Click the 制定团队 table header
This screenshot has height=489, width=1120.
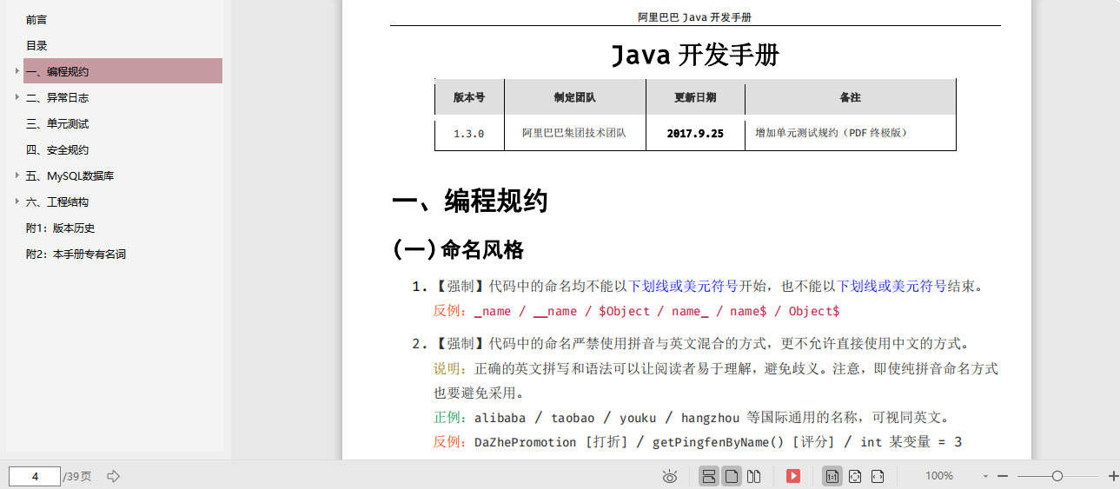click(574, 97)
